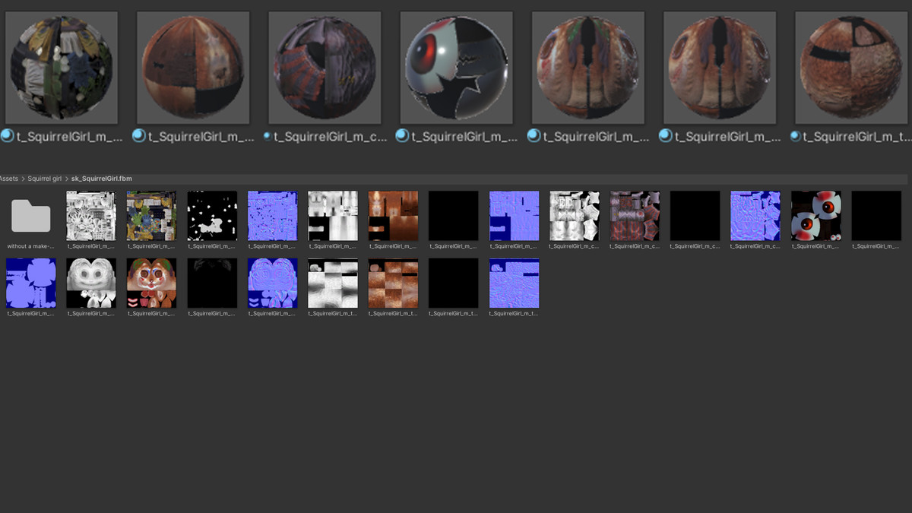The height and width of the screenshot is (513, 912).
Task: Select the colorful blue-yellow accessories albedo texture
Action: 151,216
